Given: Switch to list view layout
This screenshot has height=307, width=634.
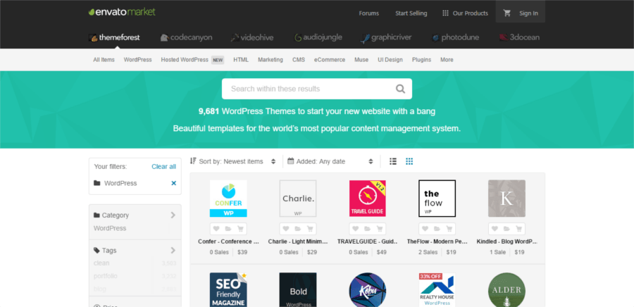Looking at the screenshot, I should click(393, 161).
